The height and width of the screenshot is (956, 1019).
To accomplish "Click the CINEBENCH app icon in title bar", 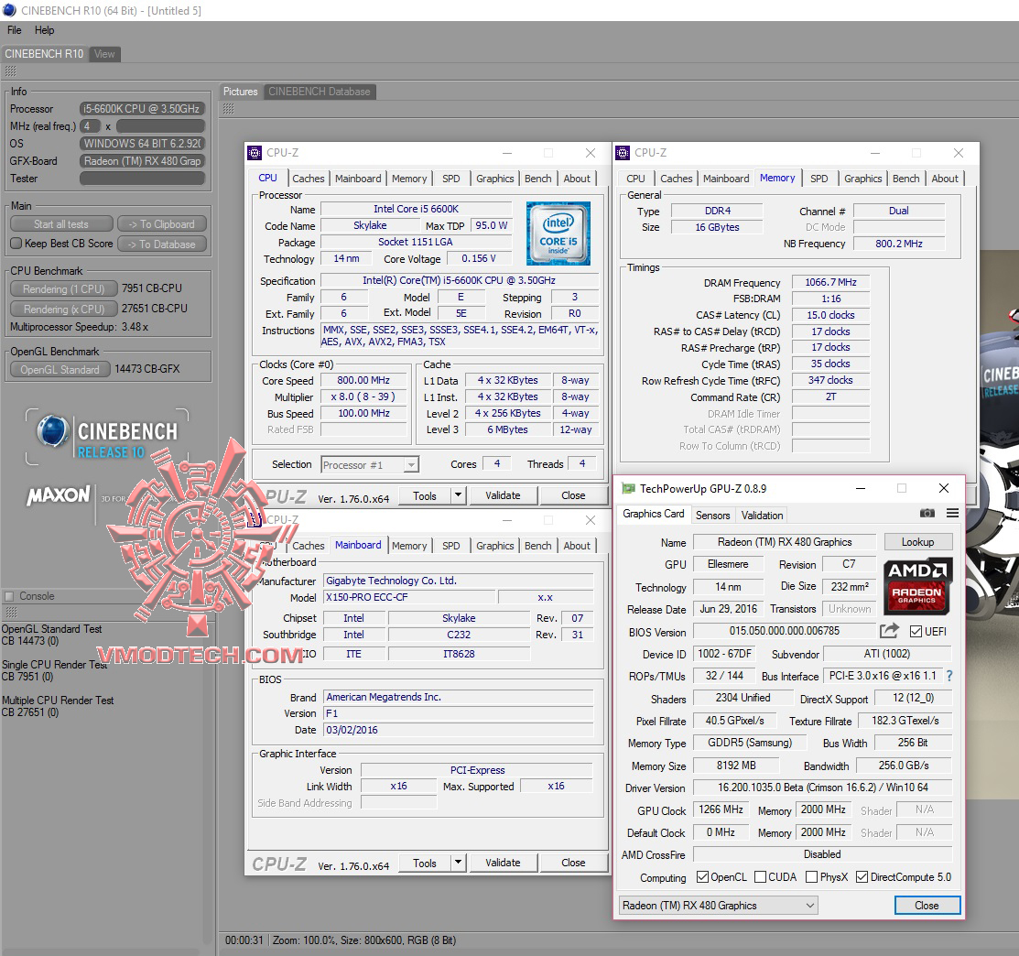I will pos(10,10).
